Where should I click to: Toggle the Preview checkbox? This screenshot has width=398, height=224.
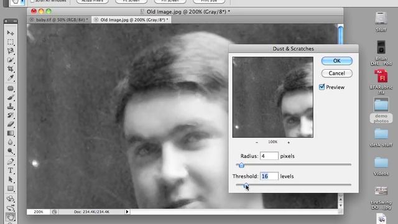(x=322, y=87)
